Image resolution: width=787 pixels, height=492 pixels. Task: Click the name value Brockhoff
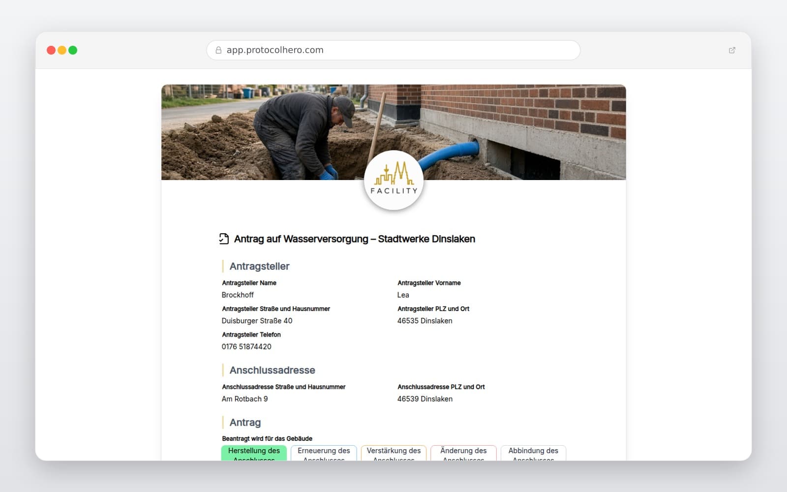238,295
